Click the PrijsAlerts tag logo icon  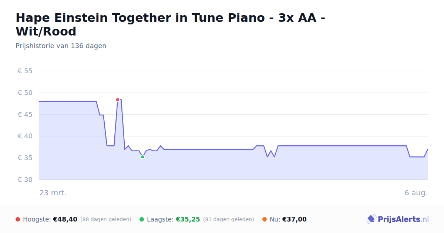pyautogui.click(x=371, y=219)
